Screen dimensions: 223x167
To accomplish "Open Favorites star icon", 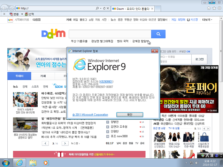I will point(214,8).
